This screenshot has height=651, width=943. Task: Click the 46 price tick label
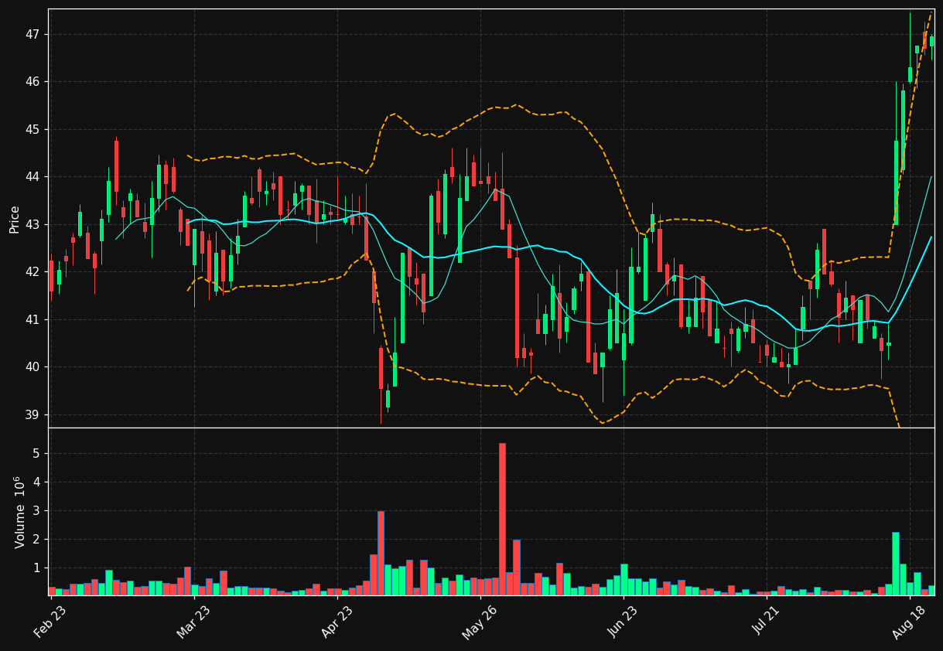pos(33,82)
